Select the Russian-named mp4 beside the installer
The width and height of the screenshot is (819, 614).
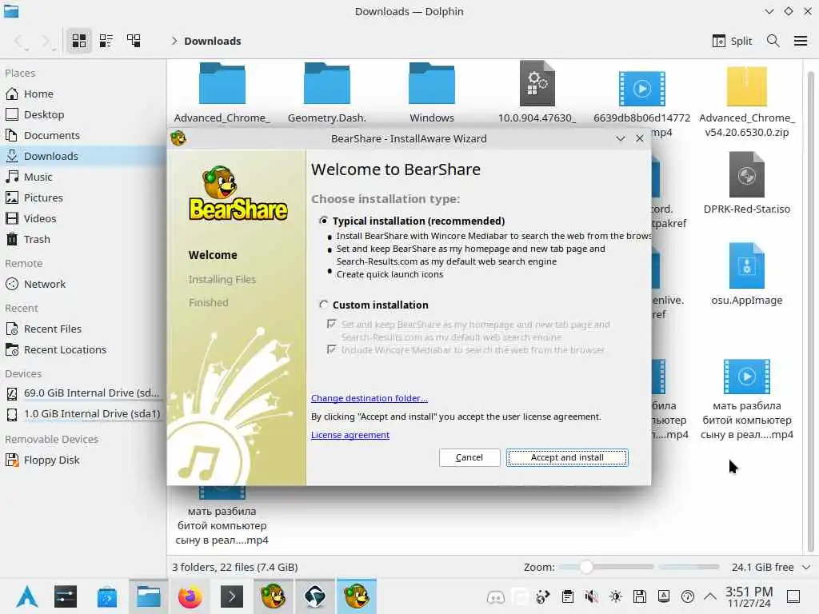747,400
